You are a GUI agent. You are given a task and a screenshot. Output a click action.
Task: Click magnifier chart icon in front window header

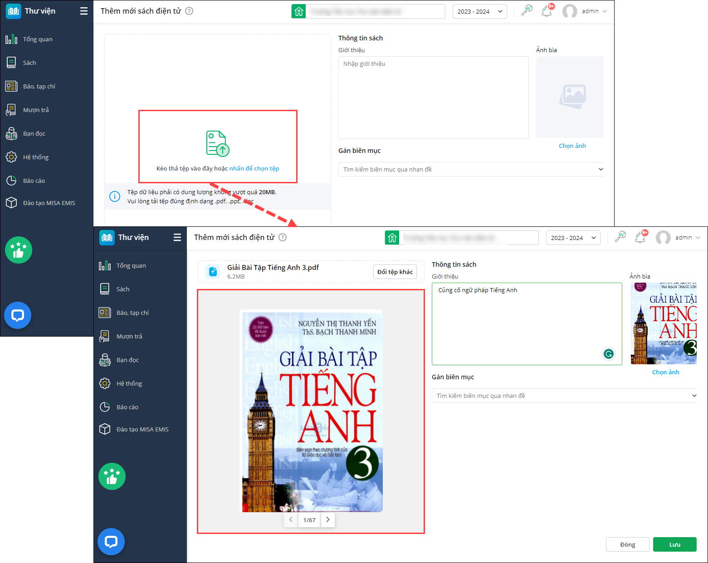(620, 237)
